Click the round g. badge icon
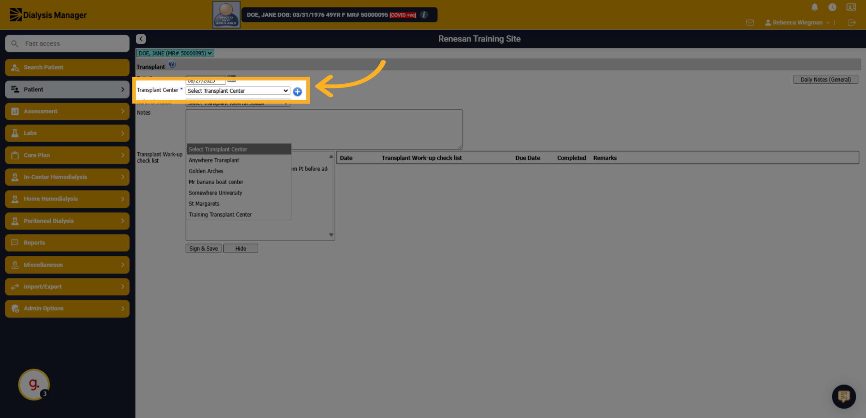 point(34,384)
